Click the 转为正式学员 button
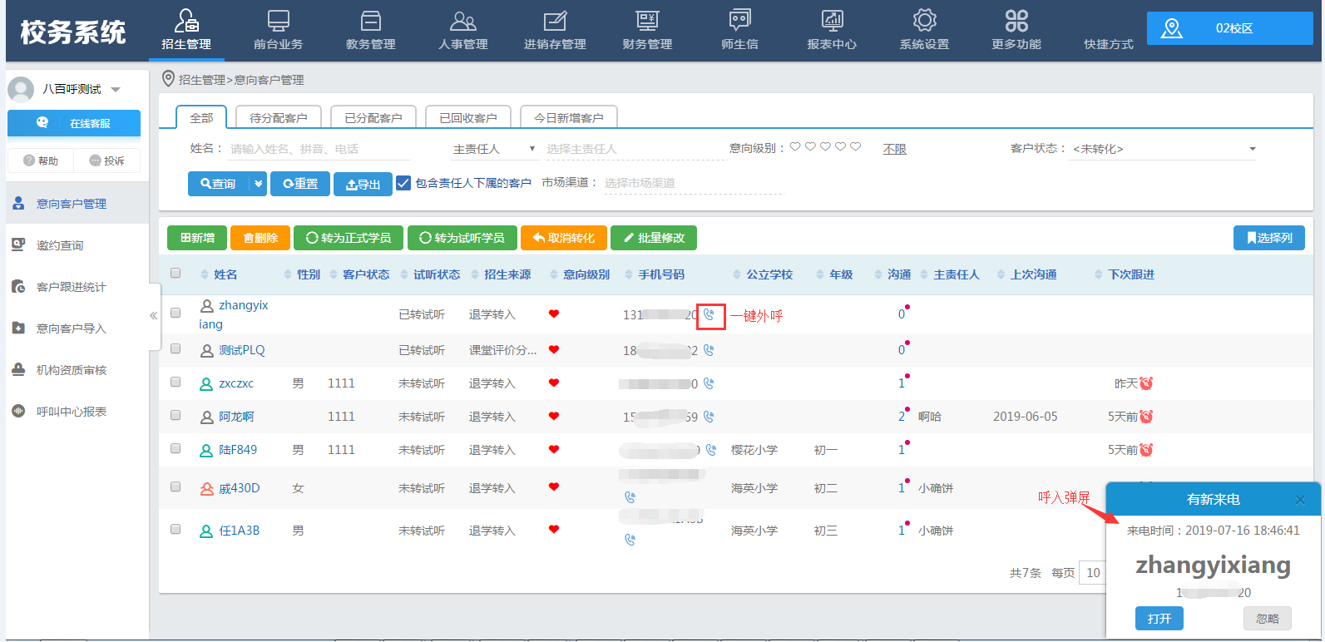 pos(349,238)
